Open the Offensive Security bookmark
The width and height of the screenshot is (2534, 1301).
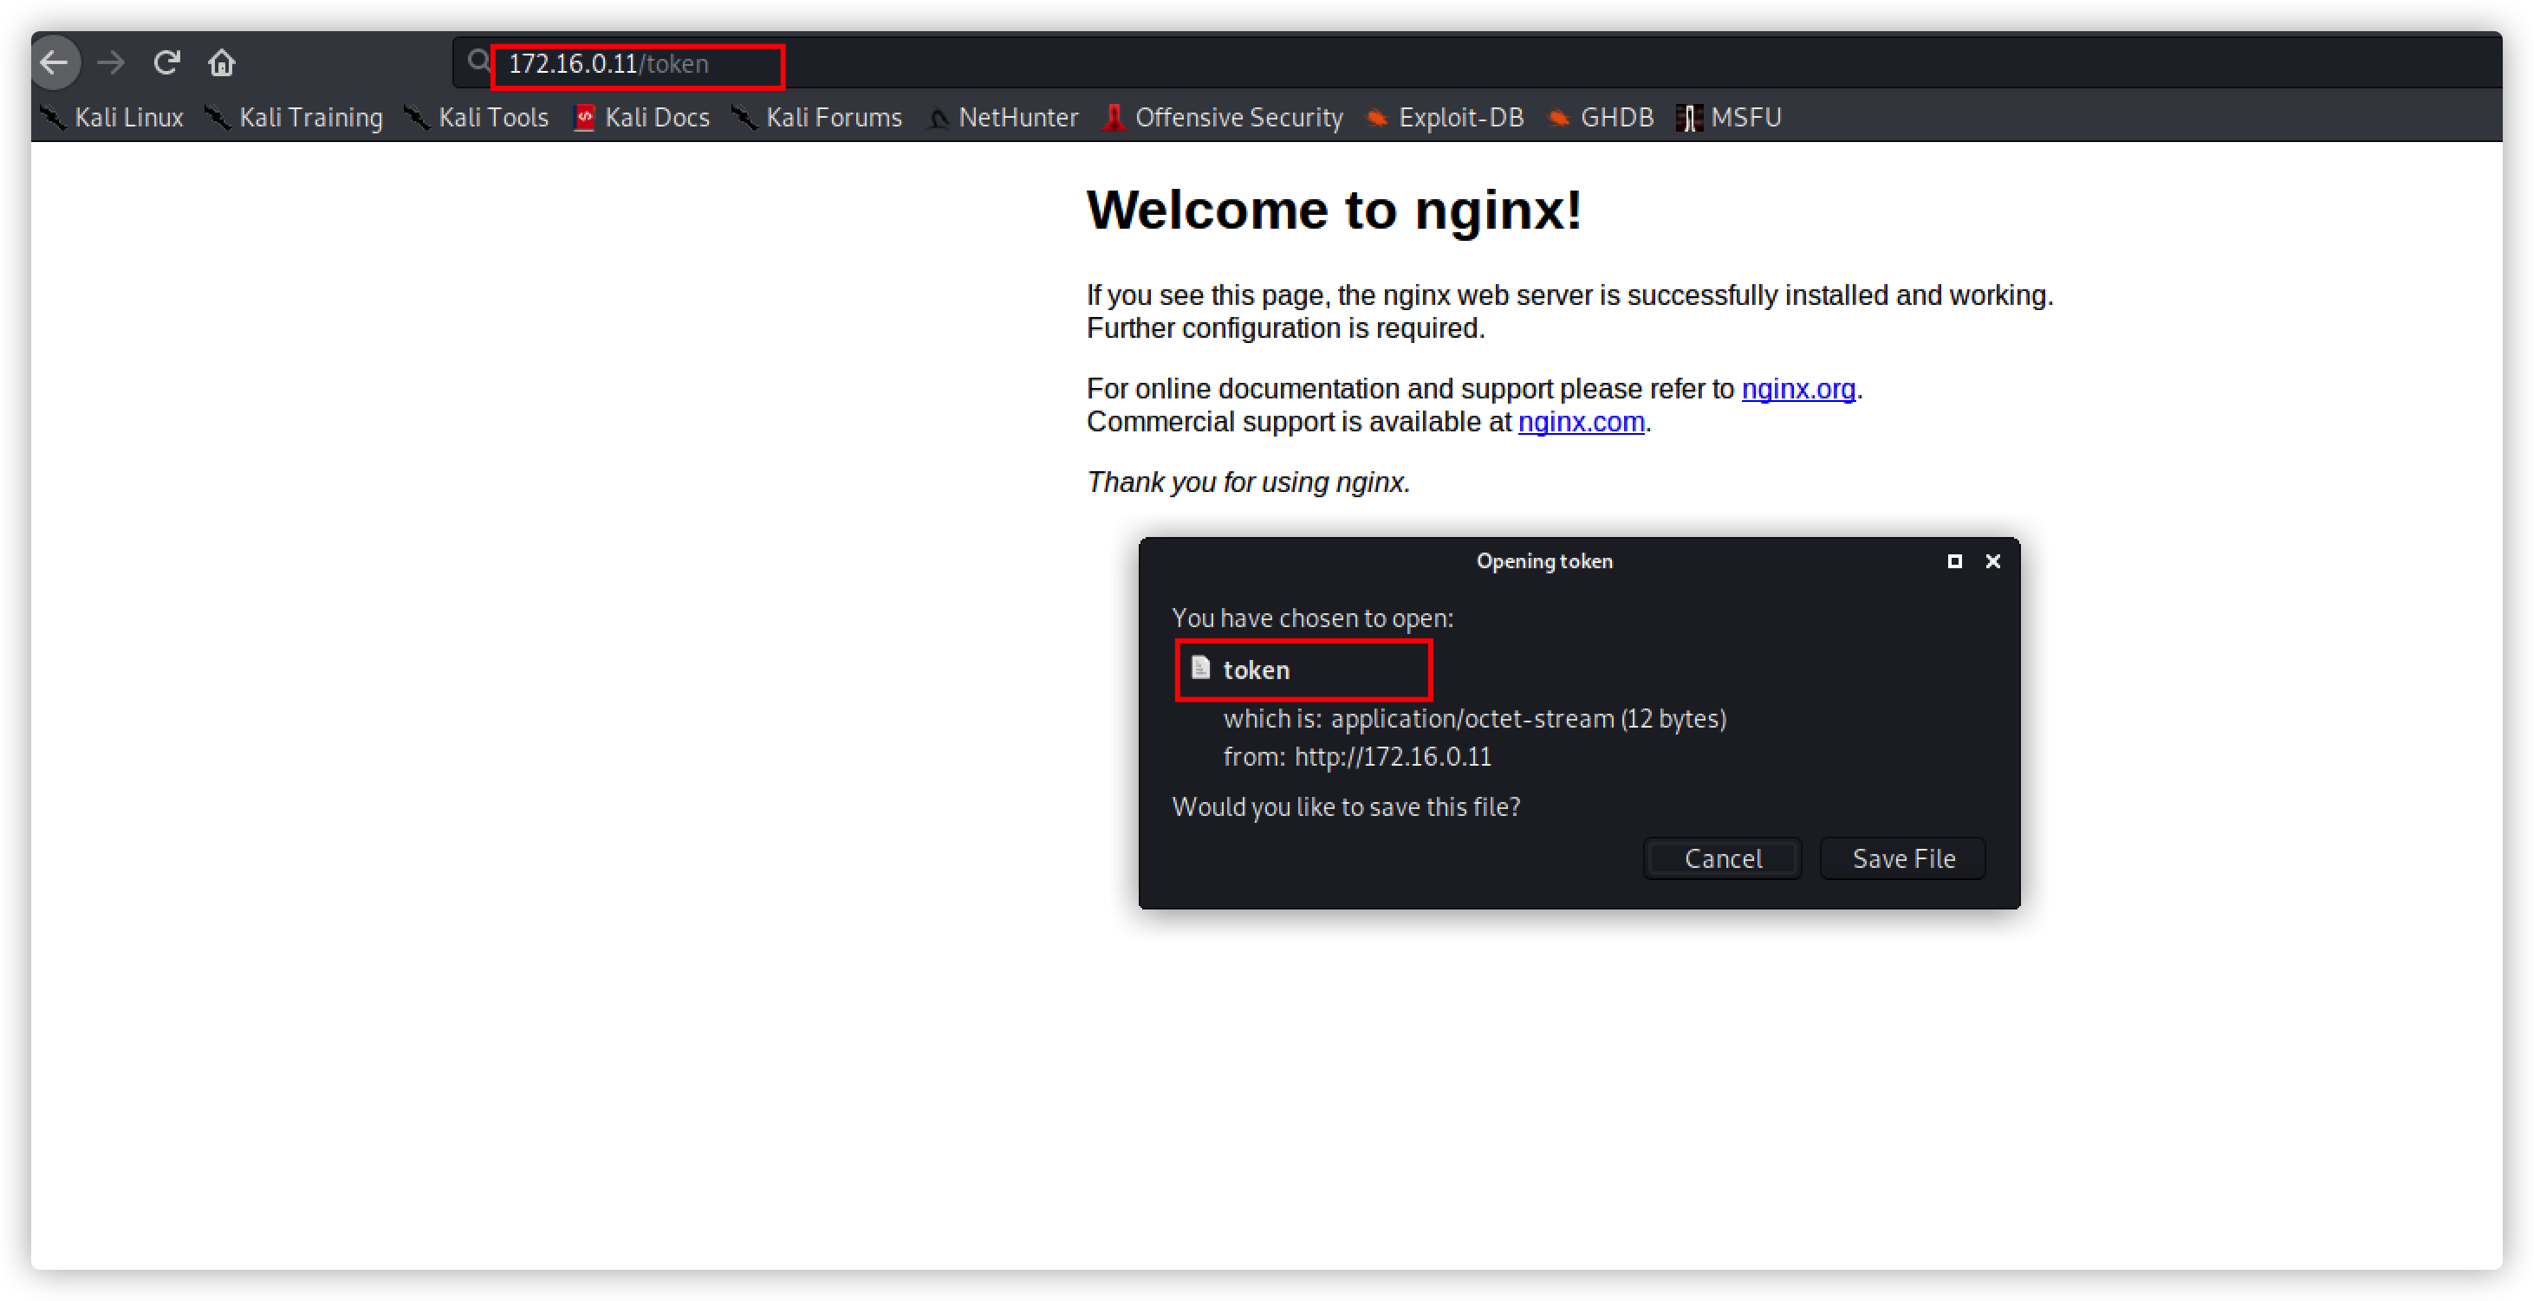point(1223,117)
